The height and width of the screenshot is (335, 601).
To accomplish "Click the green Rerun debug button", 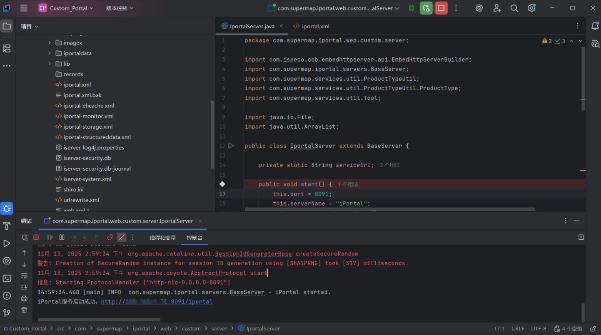I will (426, 8).
